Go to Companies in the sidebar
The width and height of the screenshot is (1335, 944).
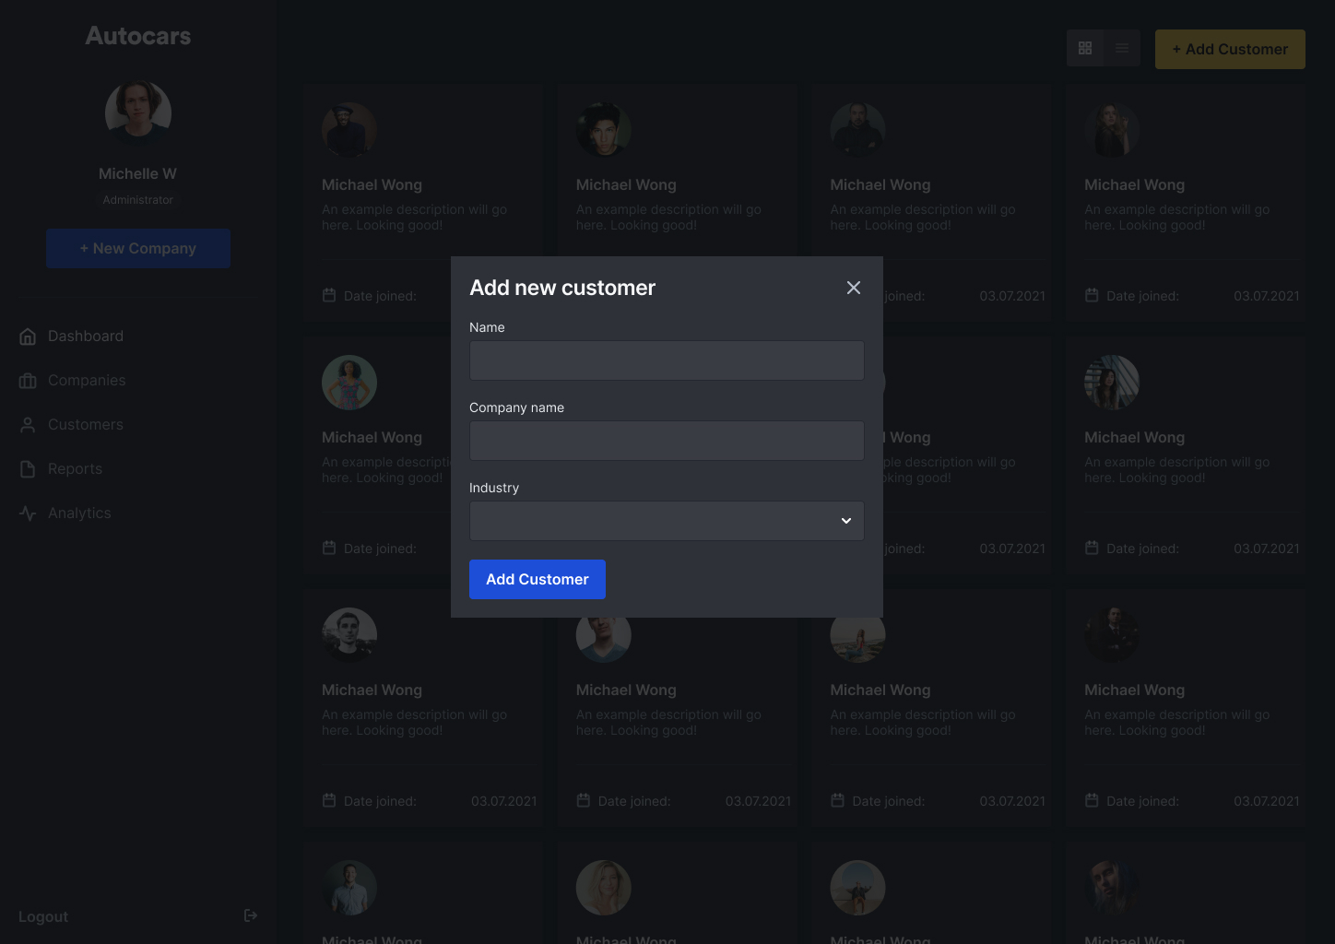(x=87, y=381)
